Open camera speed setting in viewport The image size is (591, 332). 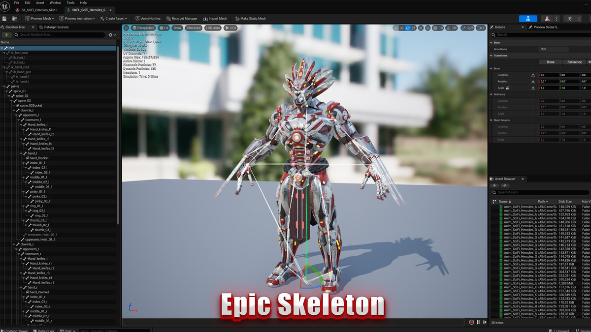tap(481, 28)
